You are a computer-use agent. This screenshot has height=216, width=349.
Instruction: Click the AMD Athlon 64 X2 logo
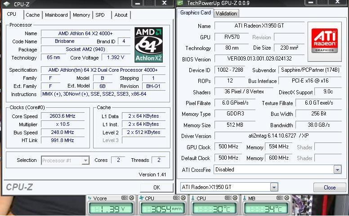pyautogui.click(x=149, y=45)
